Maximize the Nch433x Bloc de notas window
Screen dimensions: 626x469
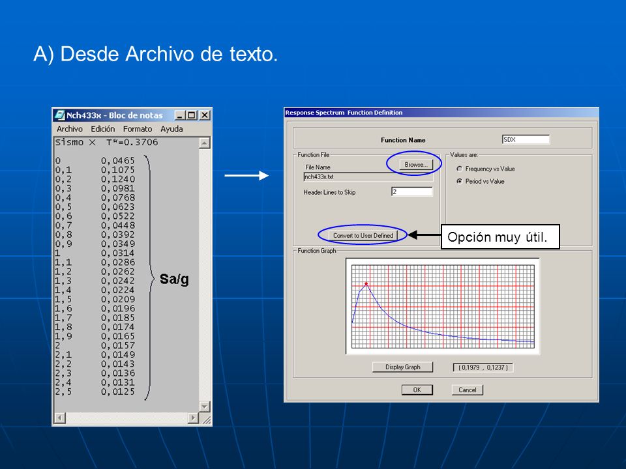[192, 115]
